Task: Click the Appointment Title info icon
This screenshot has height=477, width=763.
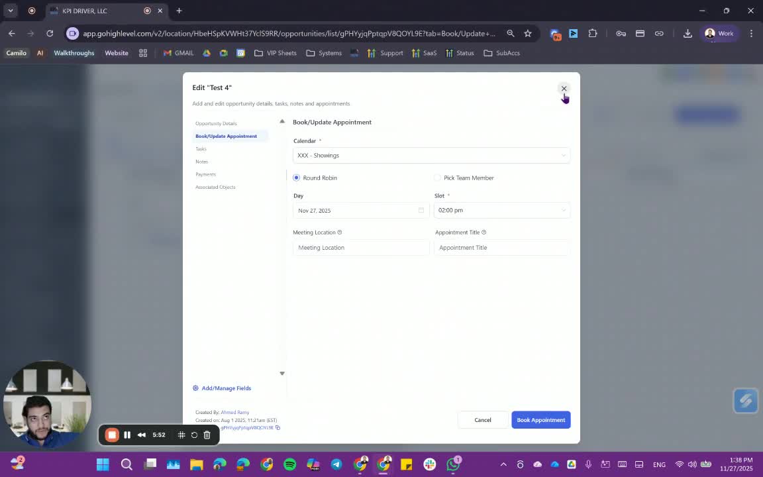Action: (x=483, y=232)
